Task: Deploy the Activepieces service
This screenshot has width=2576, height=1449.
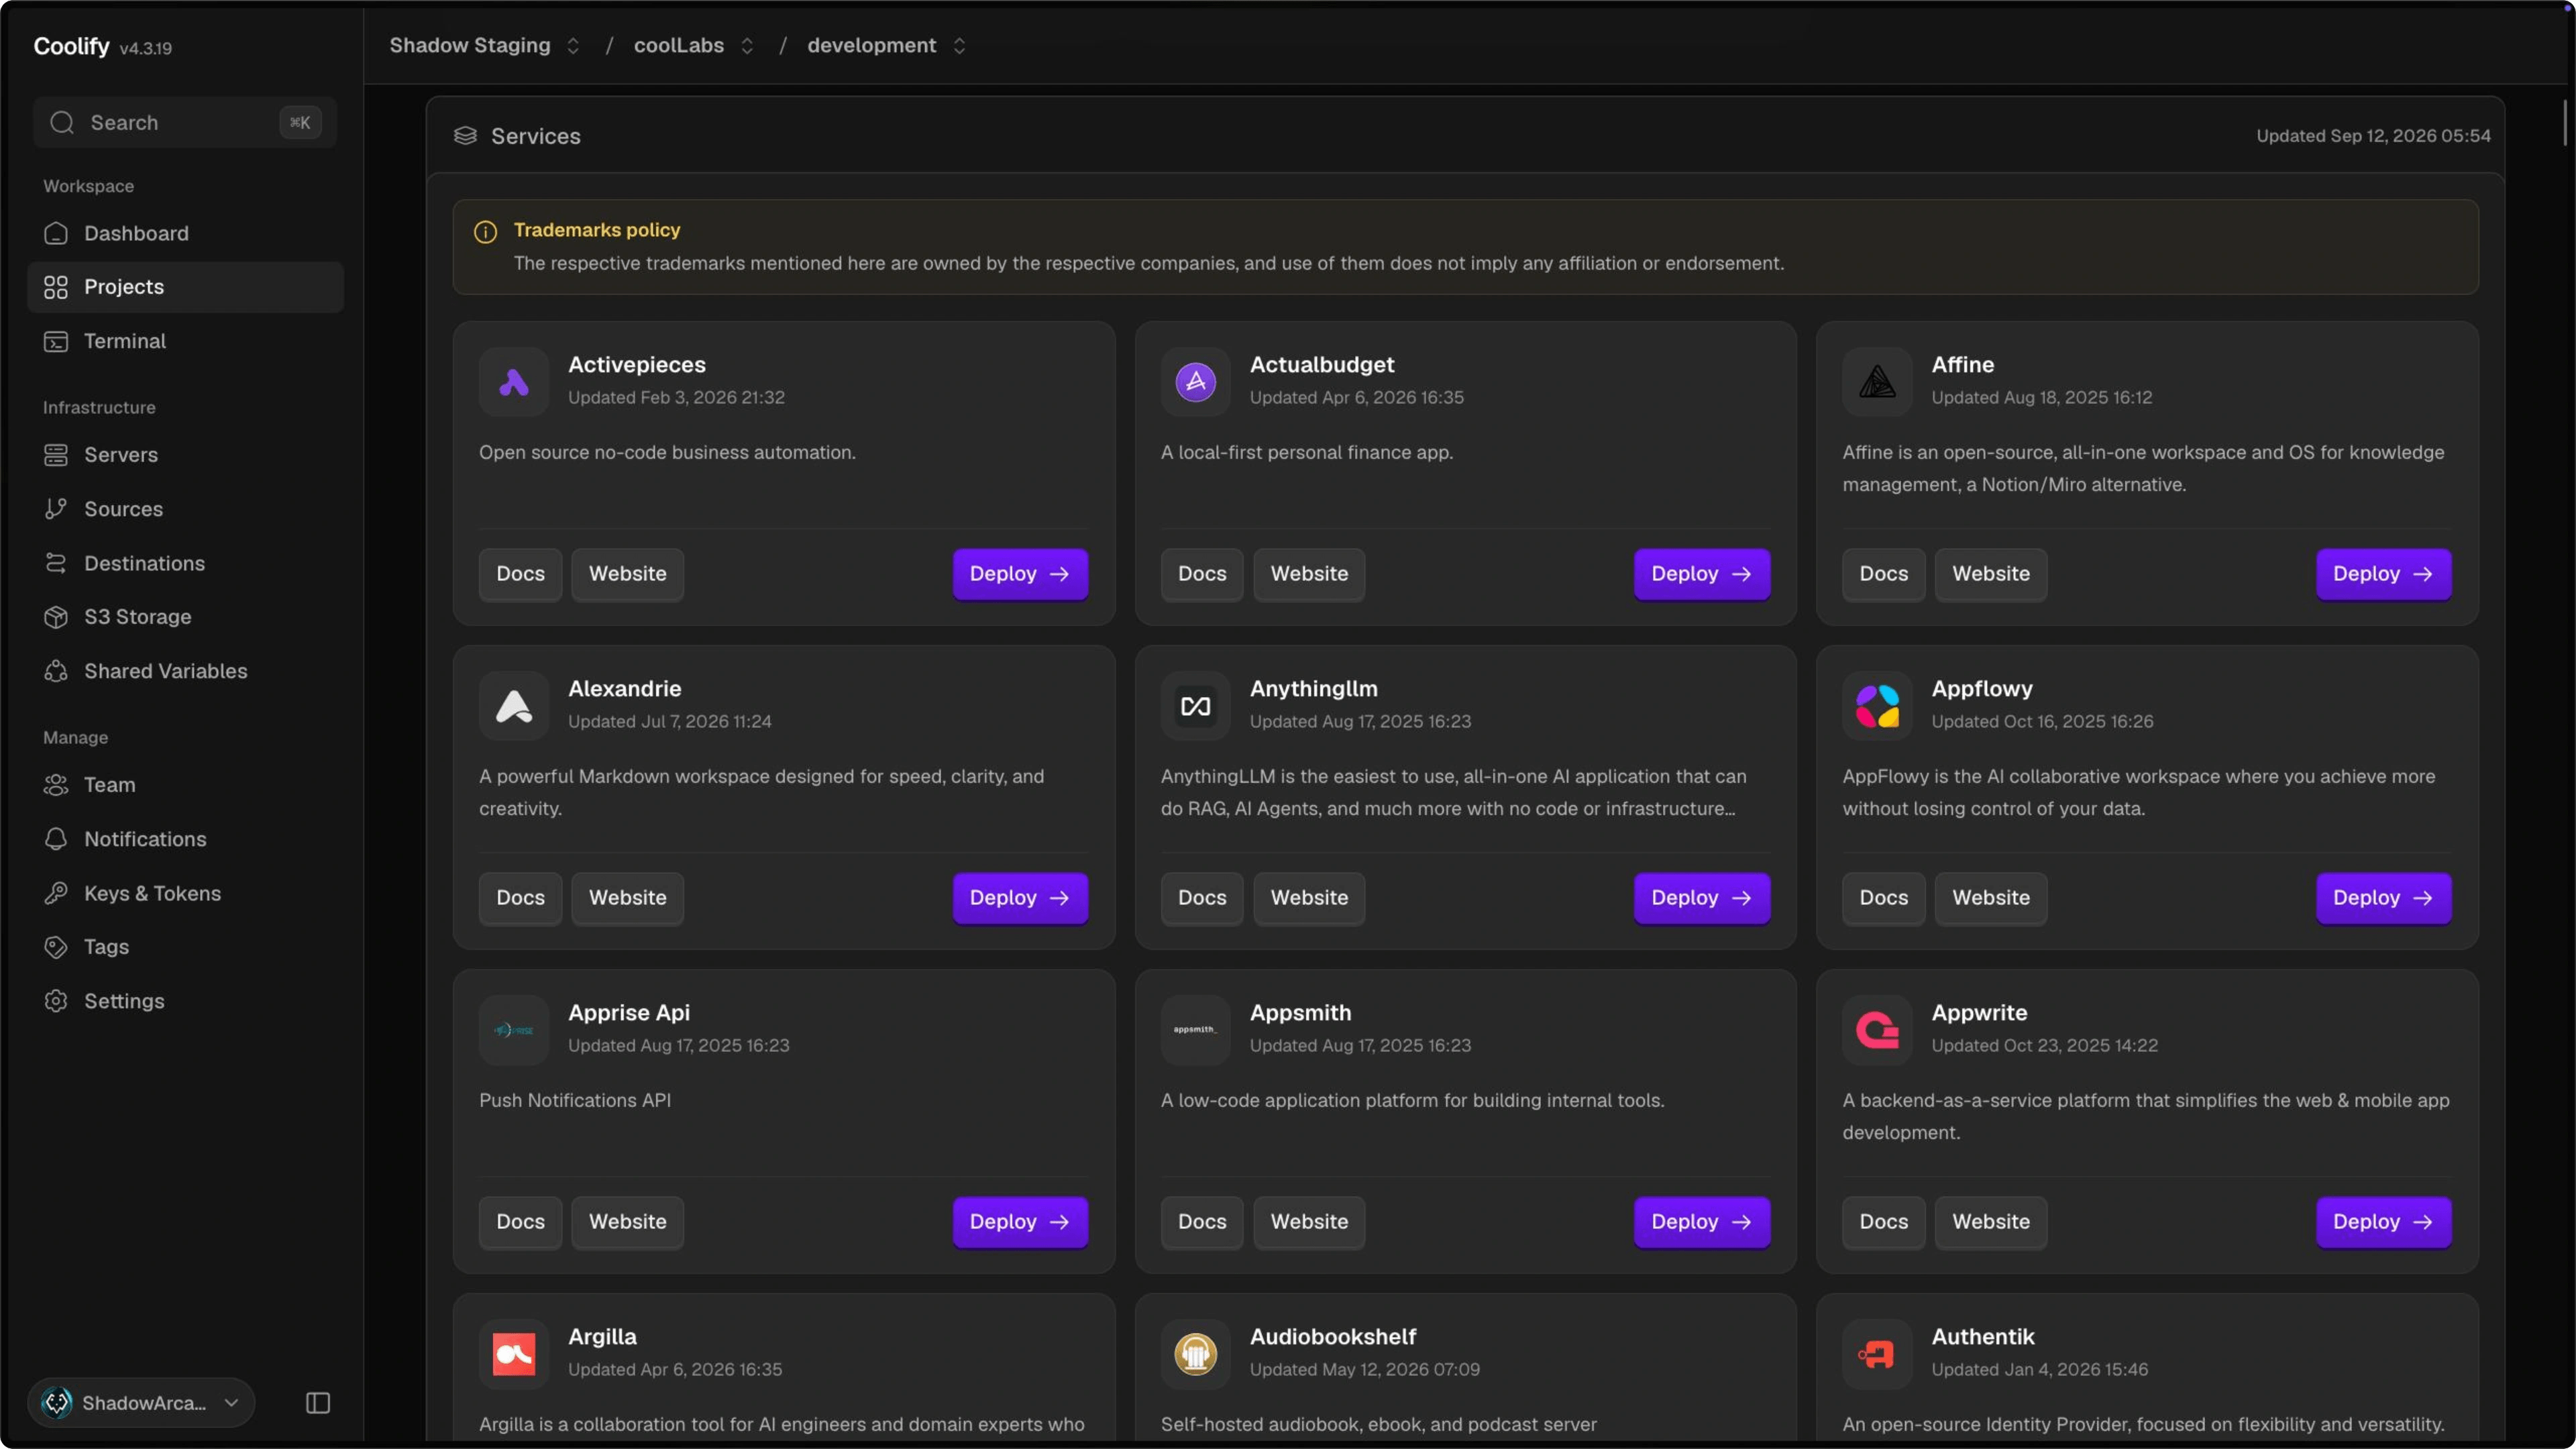Action: point(1020,574)
